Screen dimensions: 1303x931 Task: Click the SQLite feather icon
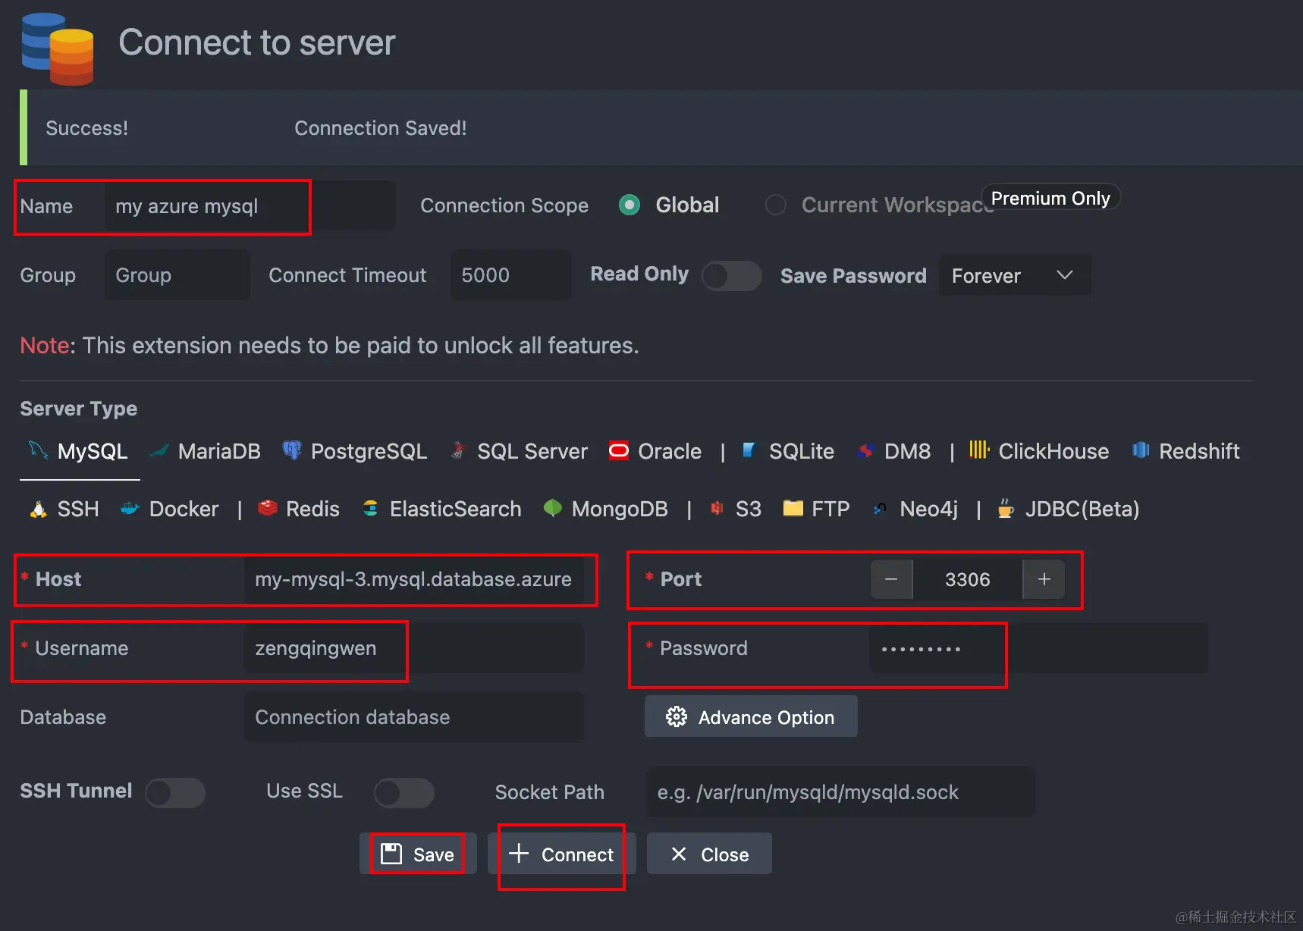coord(749,450)
